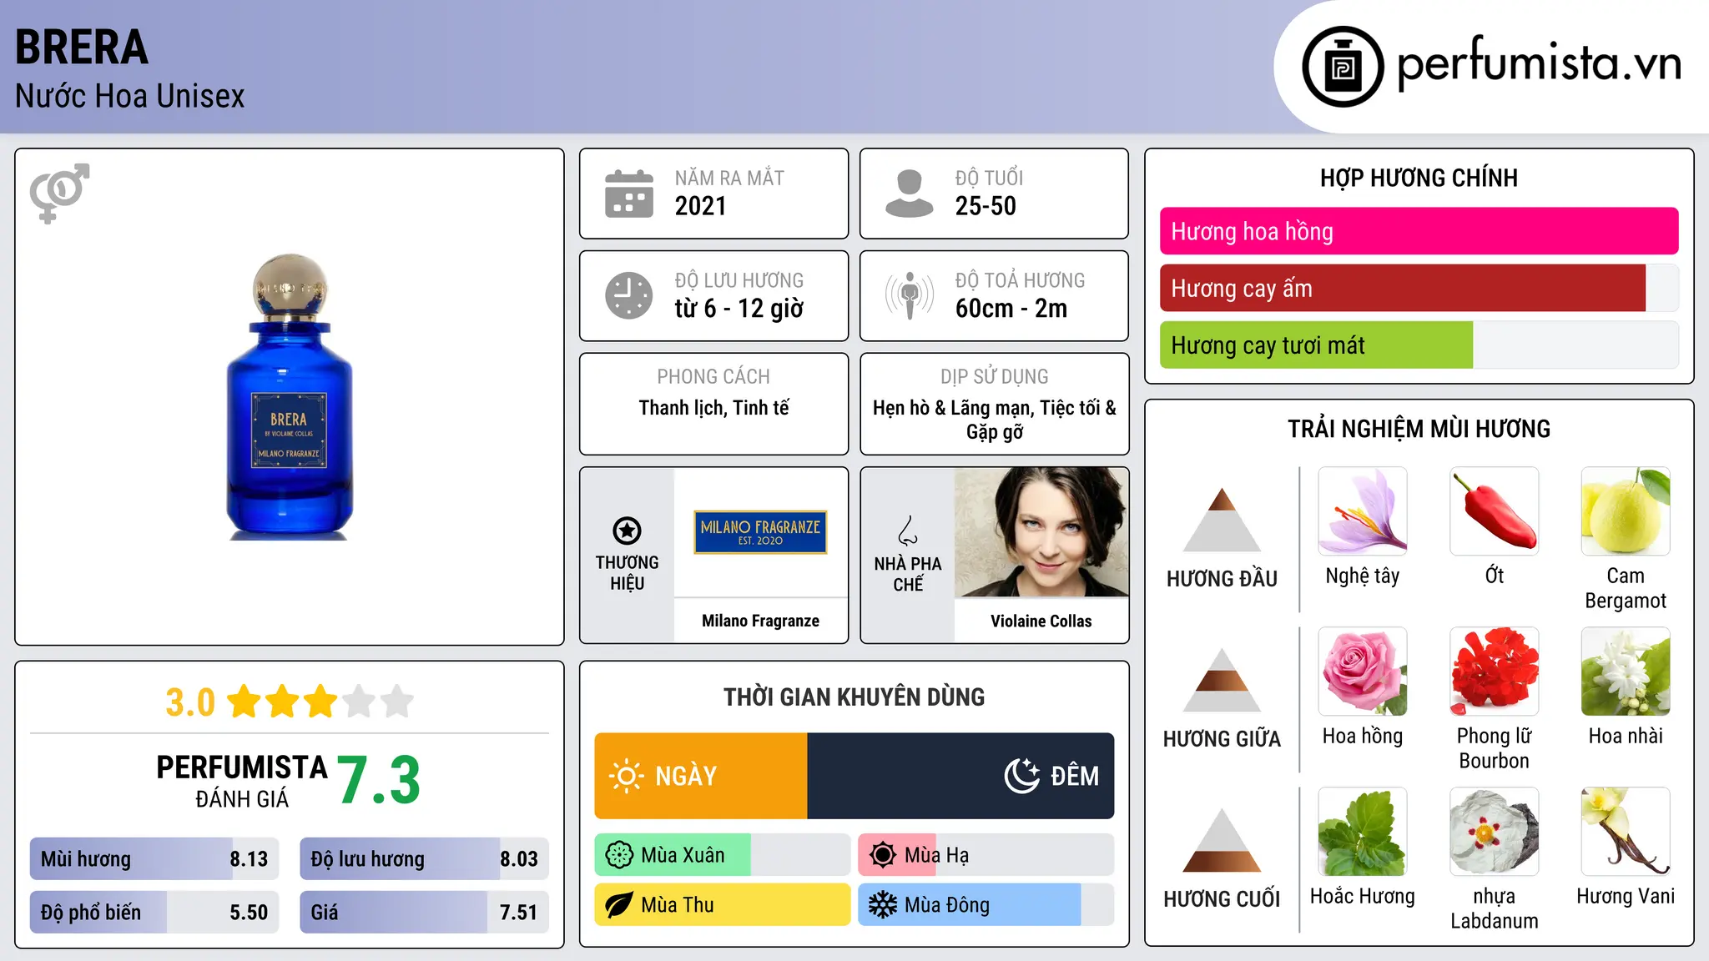This screenshot has height=961, width=1709.
Task: Click the longevity value từ 6 - 12 giờ
Action: 739,309
